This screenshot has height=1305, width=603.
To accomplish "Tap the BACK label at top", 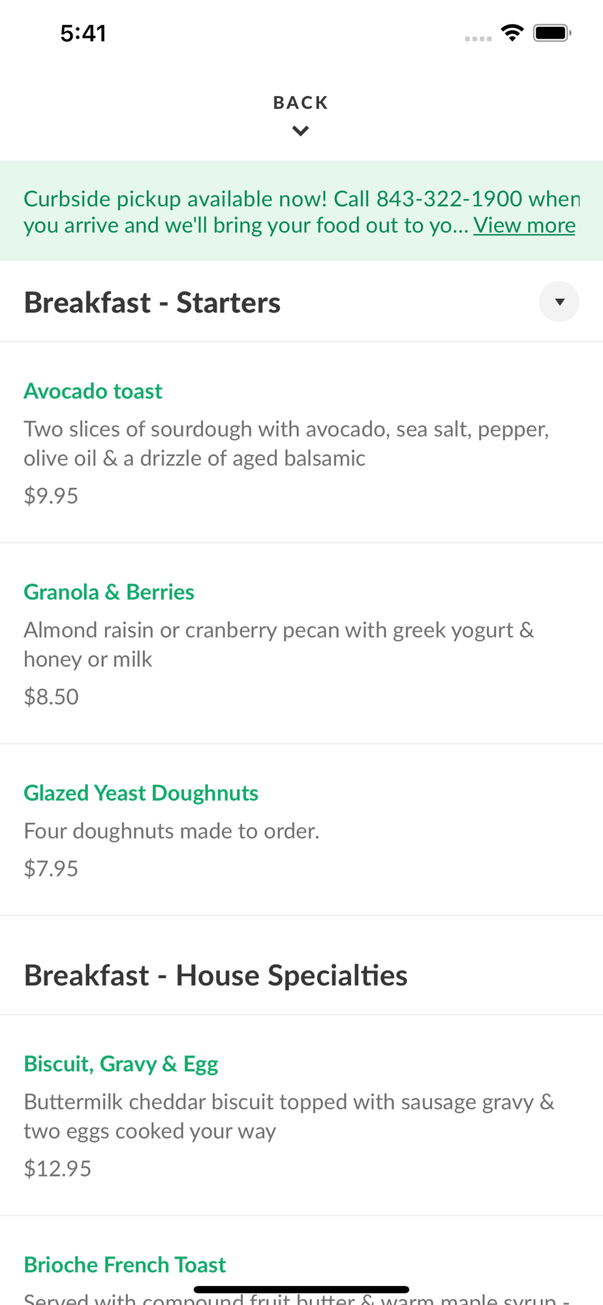I will 301,102.
